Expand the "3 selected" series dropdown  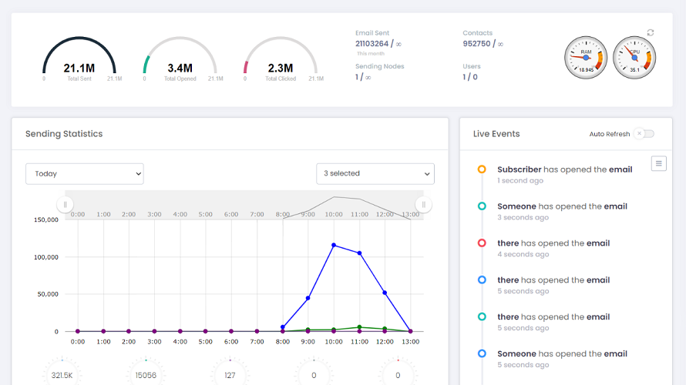(x=375, y=174)
